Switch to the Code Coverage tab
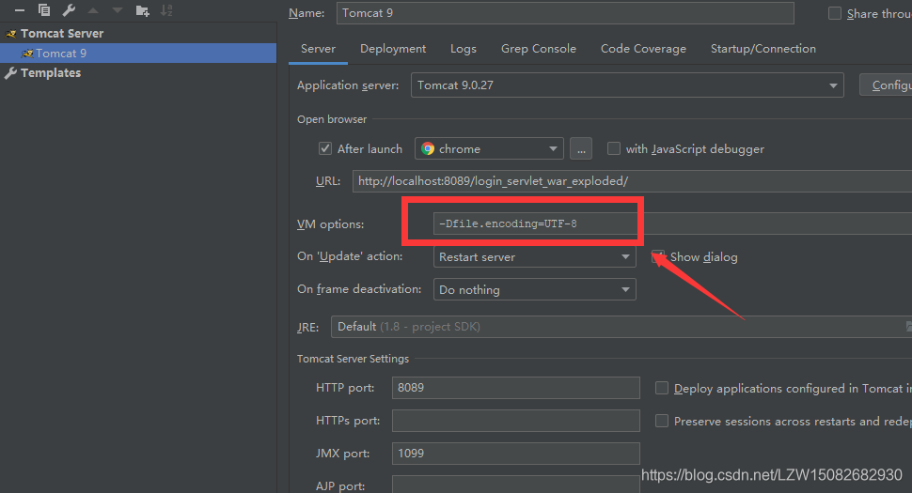Viewport: 912px width, 493px height. 643,49
